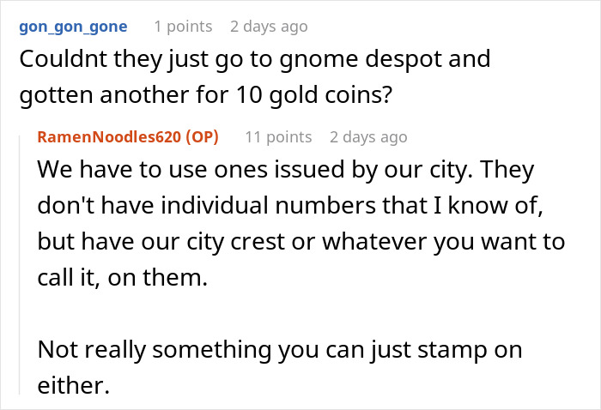Click the final word "either."
Screen dimensions: 601x410
74,386
